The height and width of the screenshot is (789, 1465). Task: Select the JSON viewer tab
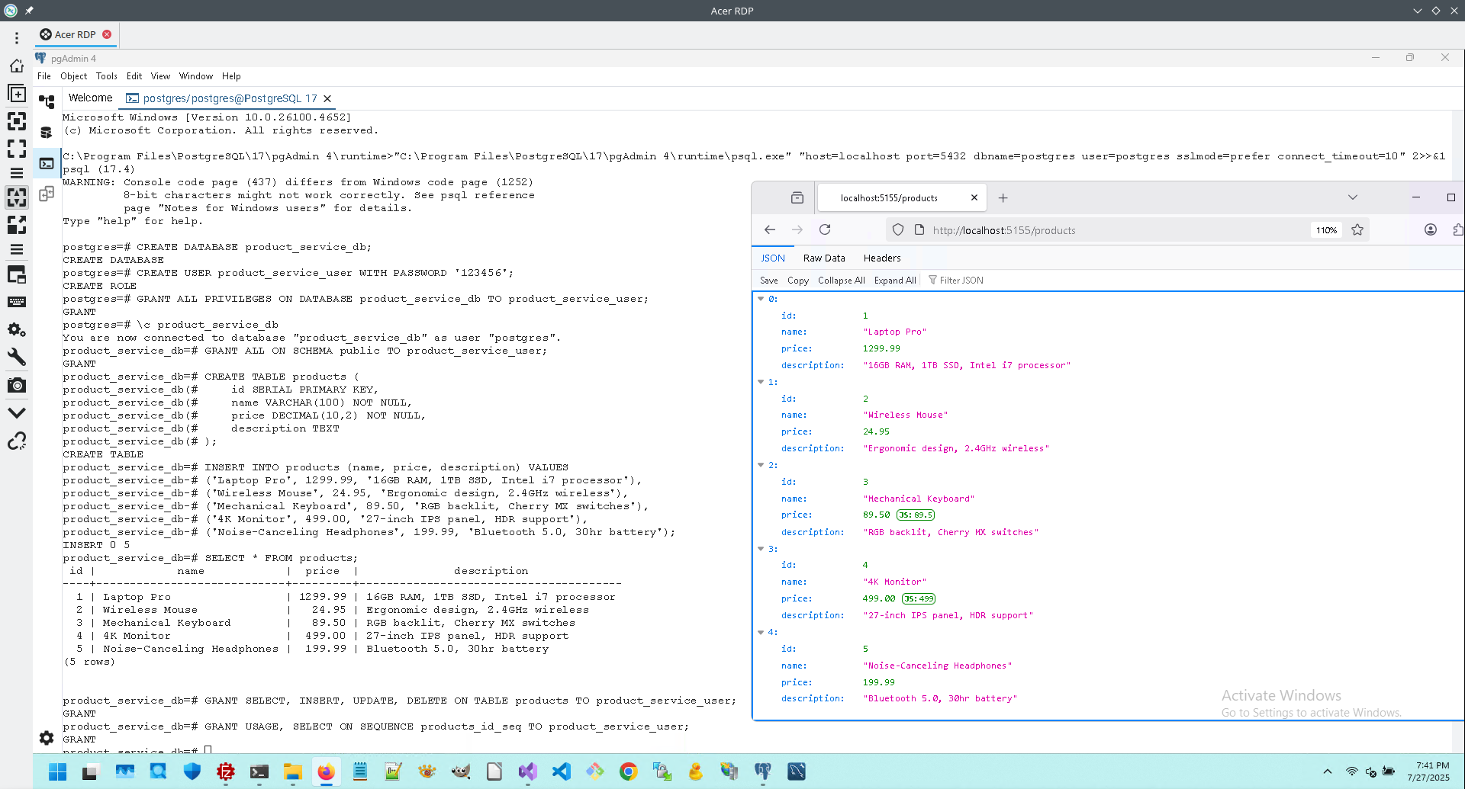click(x=773, y=258)
